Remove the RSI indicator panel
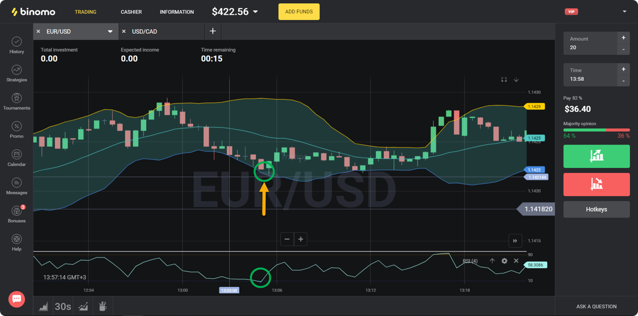The image size is (638, 316). pyautogui.click(x=516, y=261)
